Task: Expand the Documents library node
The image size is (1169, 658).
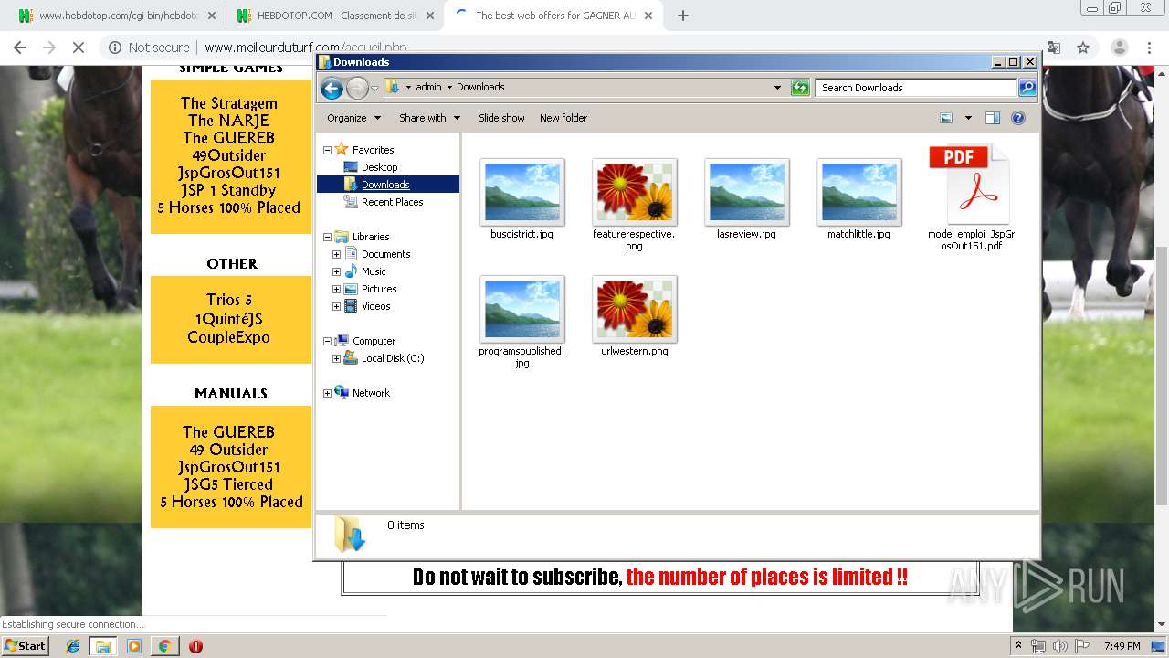Action: pos(336,254)
